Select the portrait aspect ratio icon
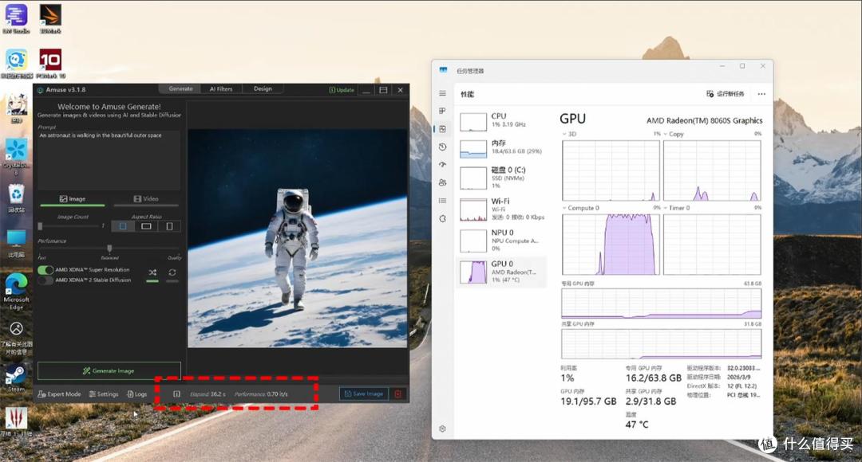 click(169, 226)
